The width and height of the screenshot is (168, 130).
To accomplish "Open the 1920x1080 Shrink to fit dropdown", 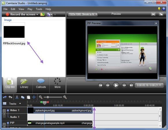I will click(83, 14).
